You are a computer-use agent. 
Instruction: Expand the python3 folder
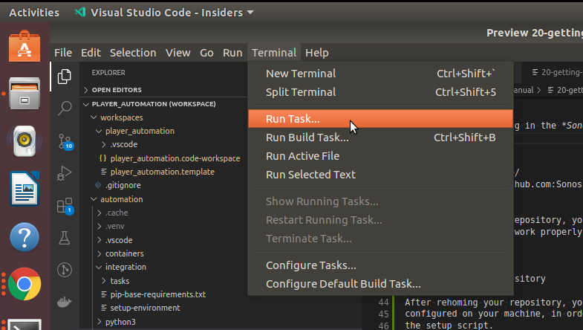pos(120,321)
